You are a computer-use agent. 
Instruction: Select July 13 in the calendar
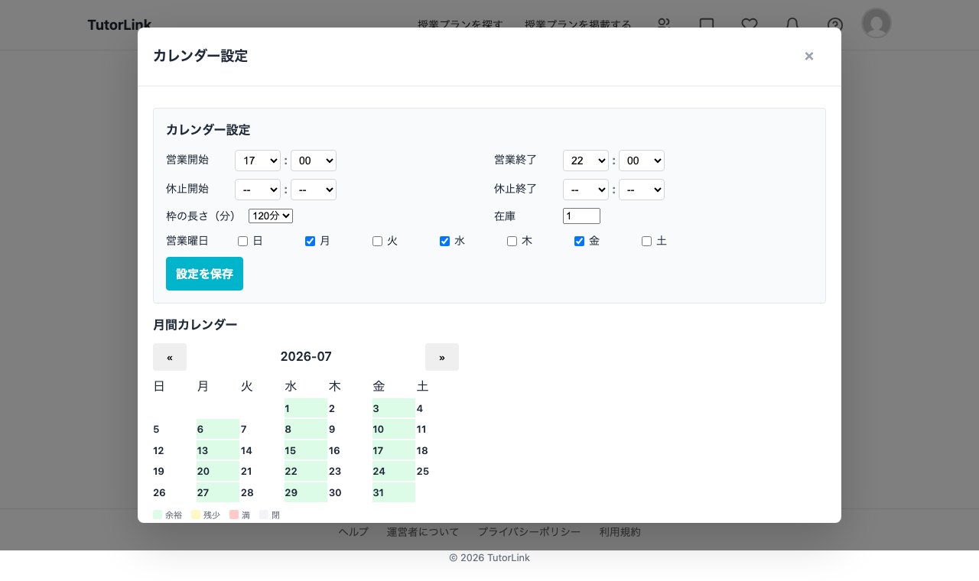tap(218, 450)
